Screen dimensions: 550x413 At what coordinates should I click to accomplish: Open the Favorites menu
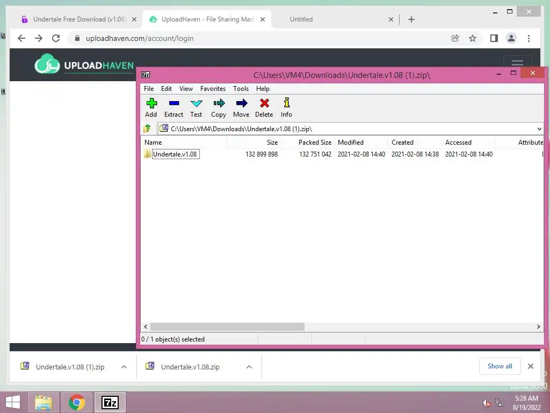click(x=213, y=89)
